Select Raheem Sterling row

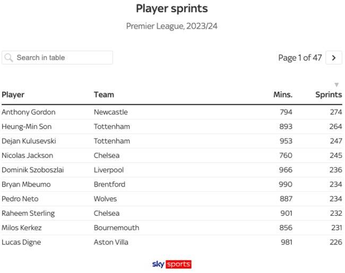pos(28,214)
